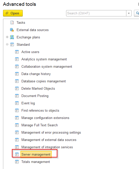Focus the Search (Ctrl+F) input field
Screen dimensions: 139x169
tap(96, 13)
